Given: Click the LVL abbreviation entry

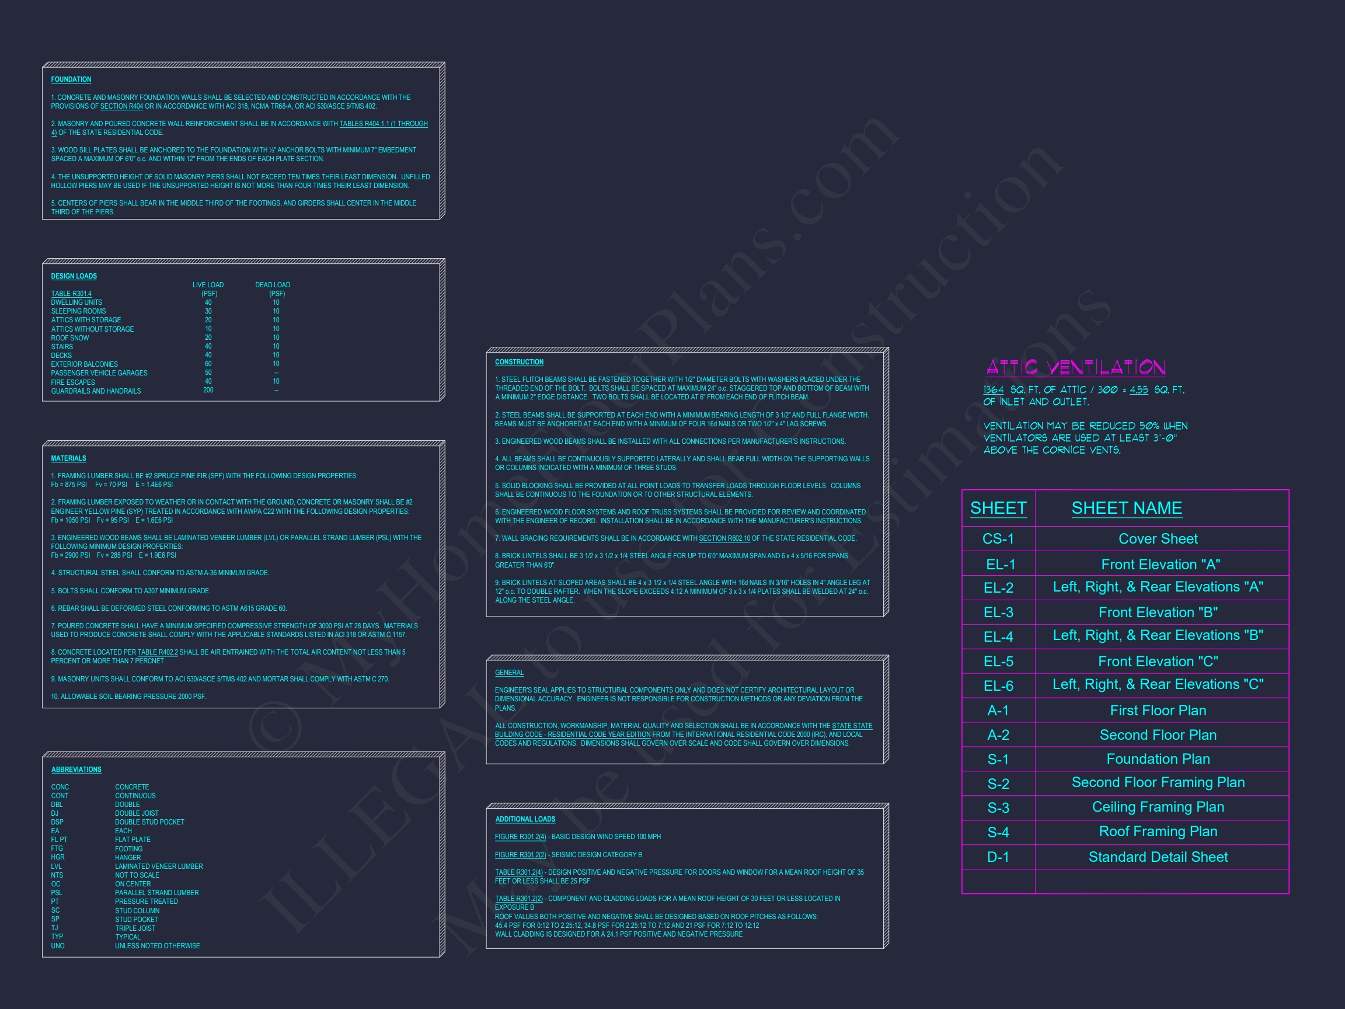Looking at the screenshot, I should (x=127, y=867).
